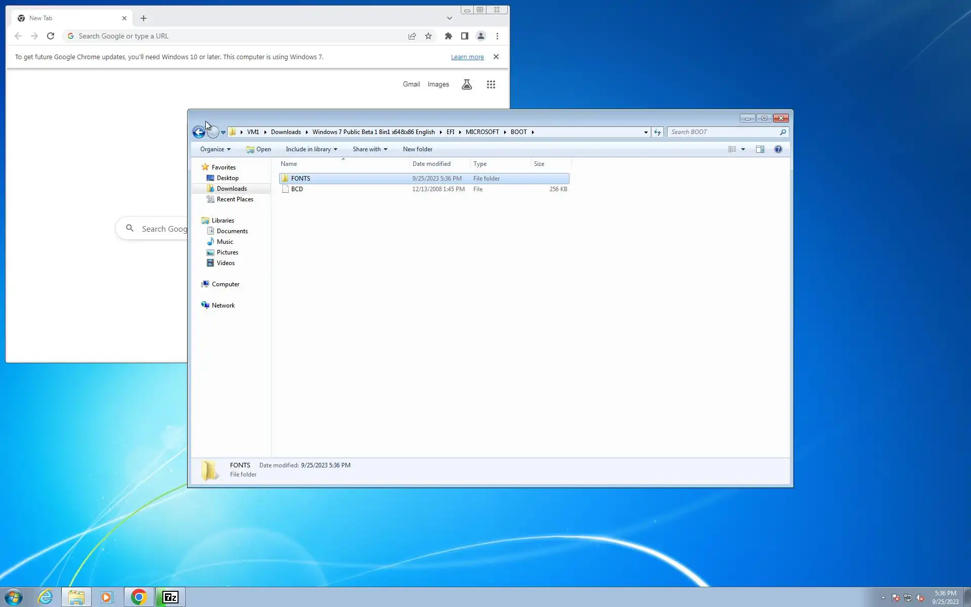The image size is (971, 607).
Task: Select the BCD file
Action: click(x=297, y=189)
